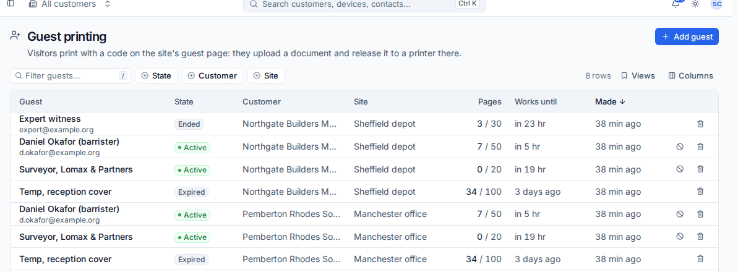Open the Views menu

pos(638,76)
